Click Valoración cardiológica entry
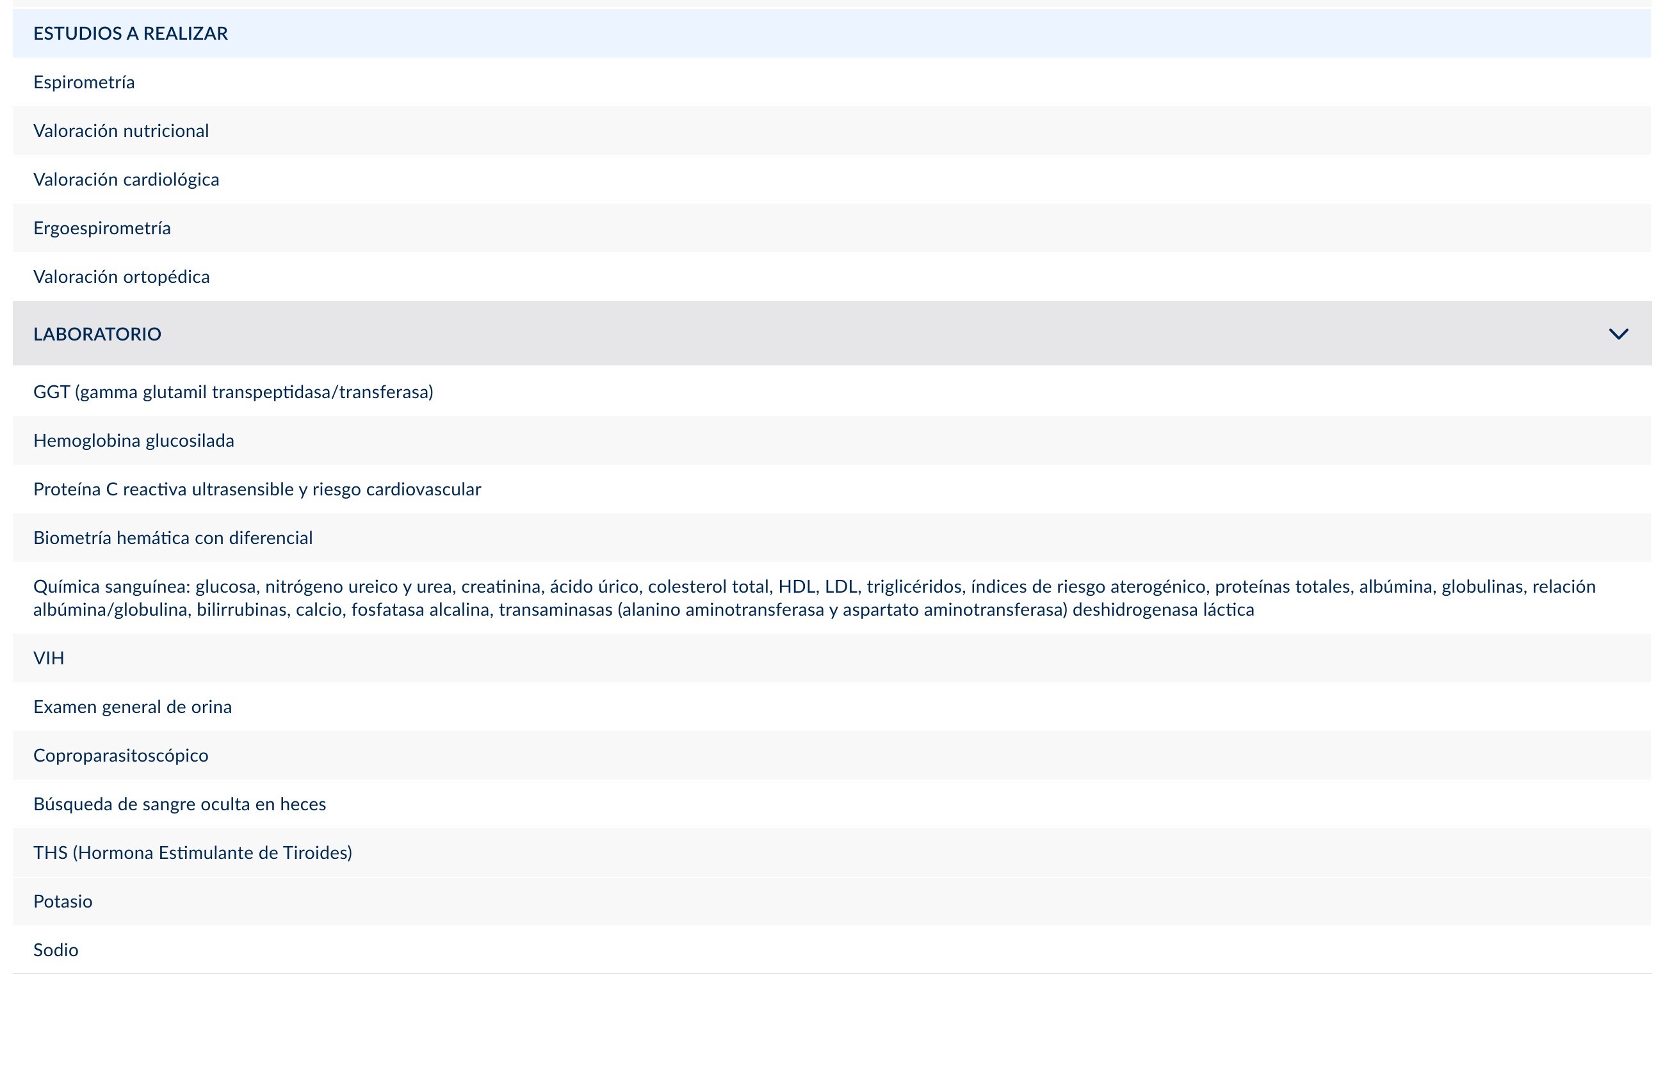Screen dimensions: 1665x1065 tap(831, 179)
